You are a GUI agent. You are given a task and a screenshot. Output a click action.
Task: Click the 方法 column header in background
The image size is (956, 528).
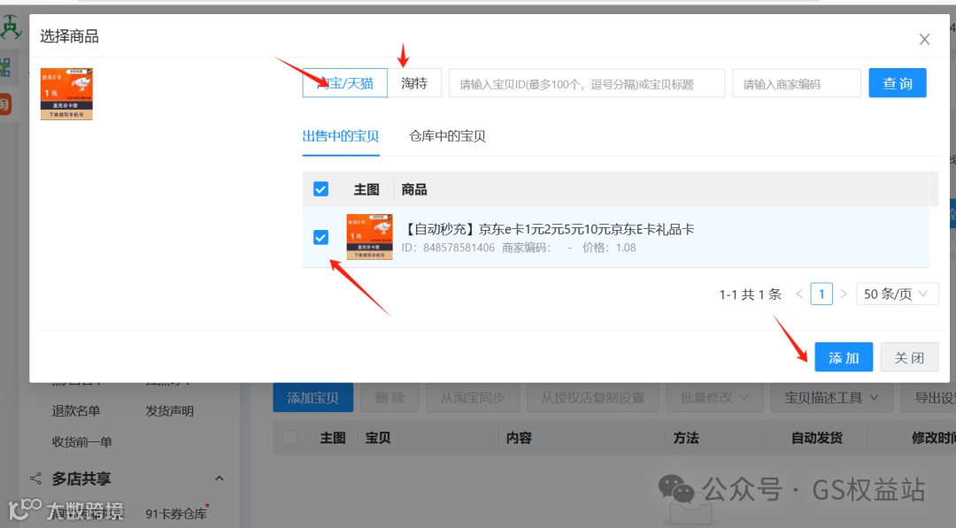tap(686, 438)
